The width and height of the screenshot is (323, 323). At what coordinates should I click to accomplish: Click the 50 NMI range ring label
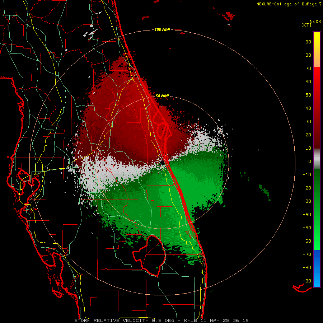pyautogui.click(x=162, y=96)
